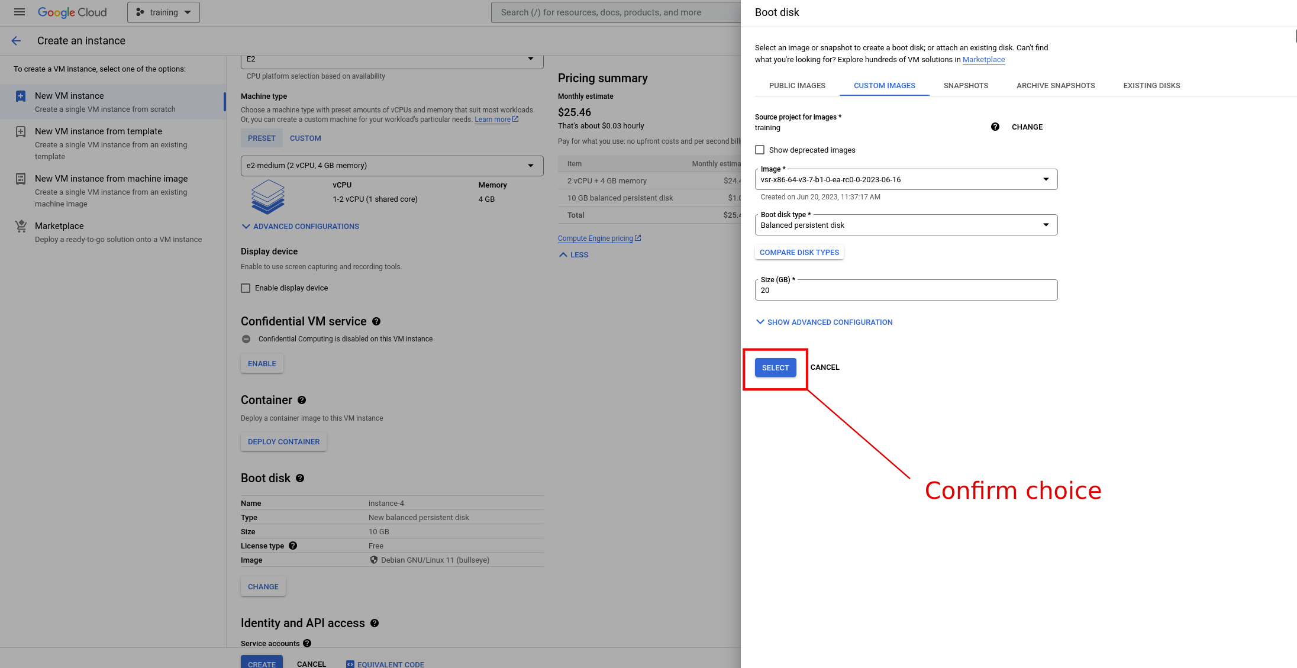Click the Container help question mark icon
Viewport: 1297px width, 668px height.
[302, 400]
